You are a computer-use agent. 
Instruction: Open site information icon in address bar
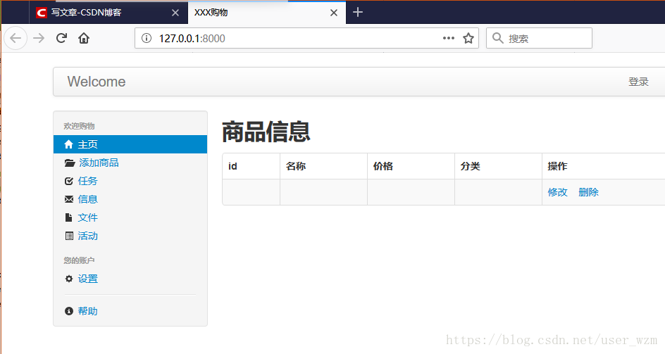click(x=147, y=38)
